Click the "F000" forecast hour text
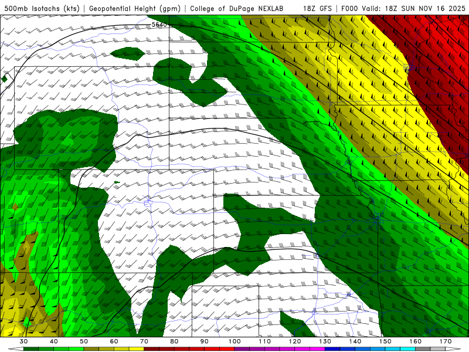 [x=349, y=8]
